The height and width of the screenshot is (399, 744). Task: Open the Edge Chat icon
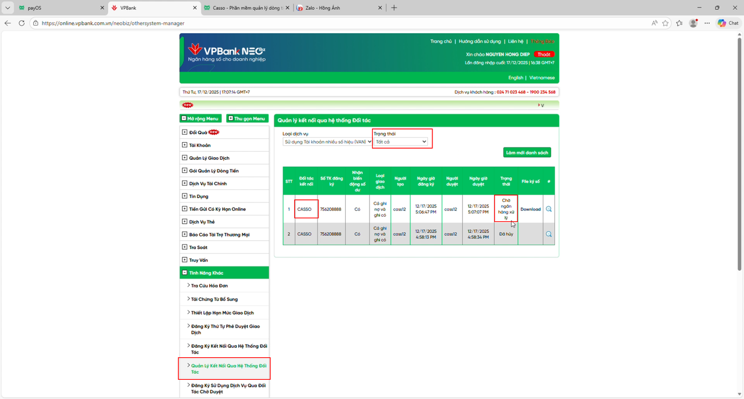point(727,23)
